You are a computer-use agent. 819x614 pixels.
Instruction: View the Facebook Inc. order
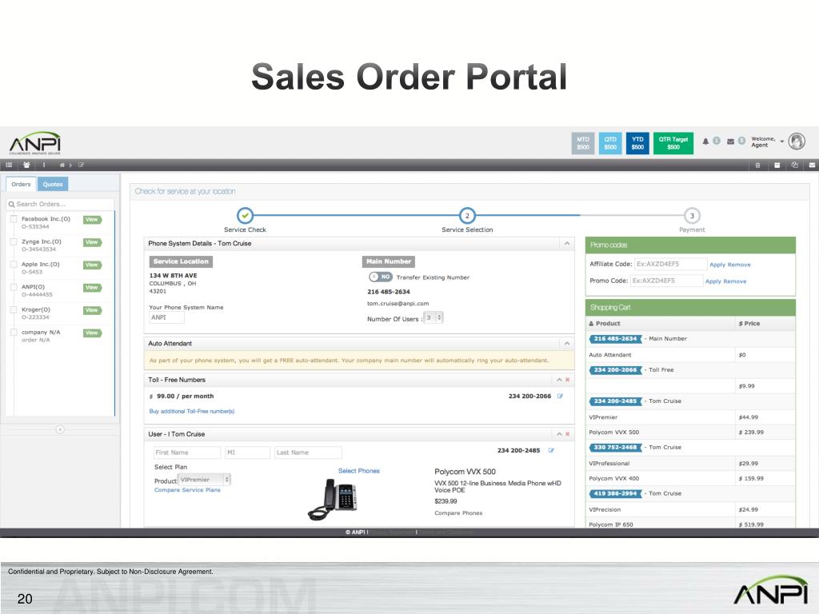pyautogui.click(x=92, y=220)
